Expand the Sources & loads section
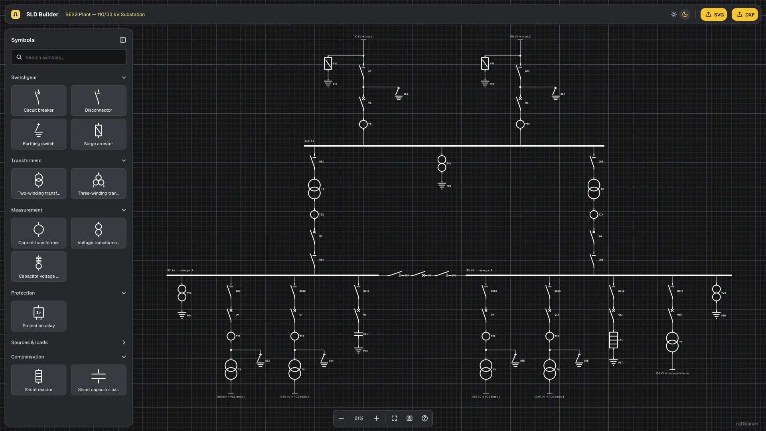 69,342
